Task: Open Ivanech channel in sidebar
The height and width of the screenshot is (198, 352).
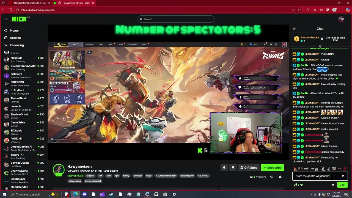Action: pyautogui.click(x=24, y=108)
